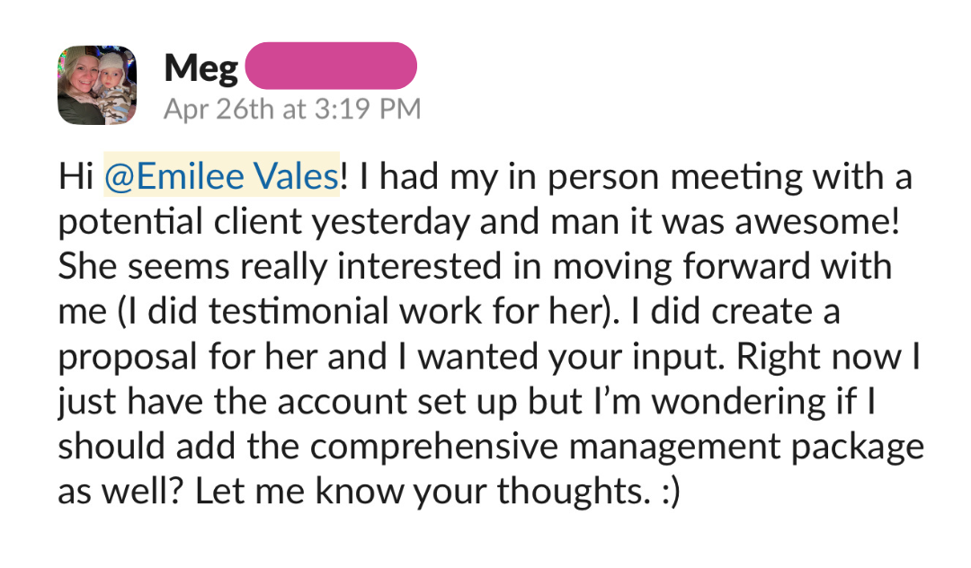
Task: Click the words She seems
Action: tap(144, 267)
